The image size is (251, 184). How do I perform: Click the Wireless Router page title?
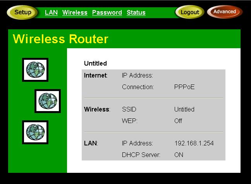click(x=60, y=39)
